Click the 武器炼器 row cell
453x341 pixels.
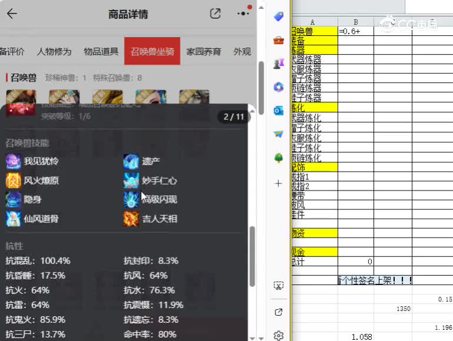pos(314,59)
